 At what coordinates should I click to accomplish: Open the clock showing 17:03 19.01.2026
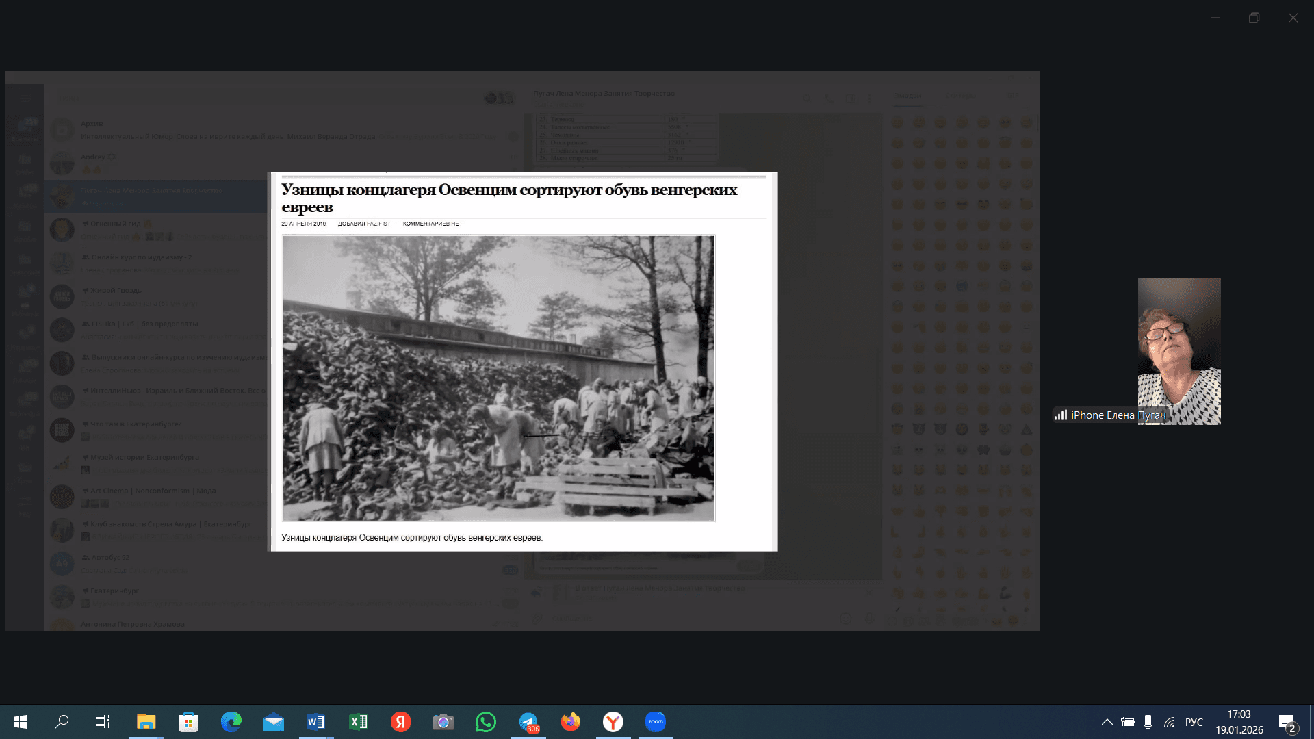coord(1239,722)
